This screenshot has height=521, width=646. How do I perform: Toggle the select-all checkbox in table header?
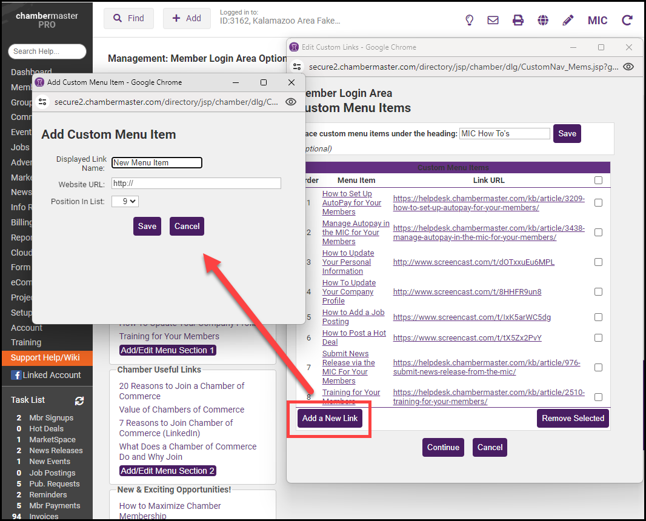598,180
